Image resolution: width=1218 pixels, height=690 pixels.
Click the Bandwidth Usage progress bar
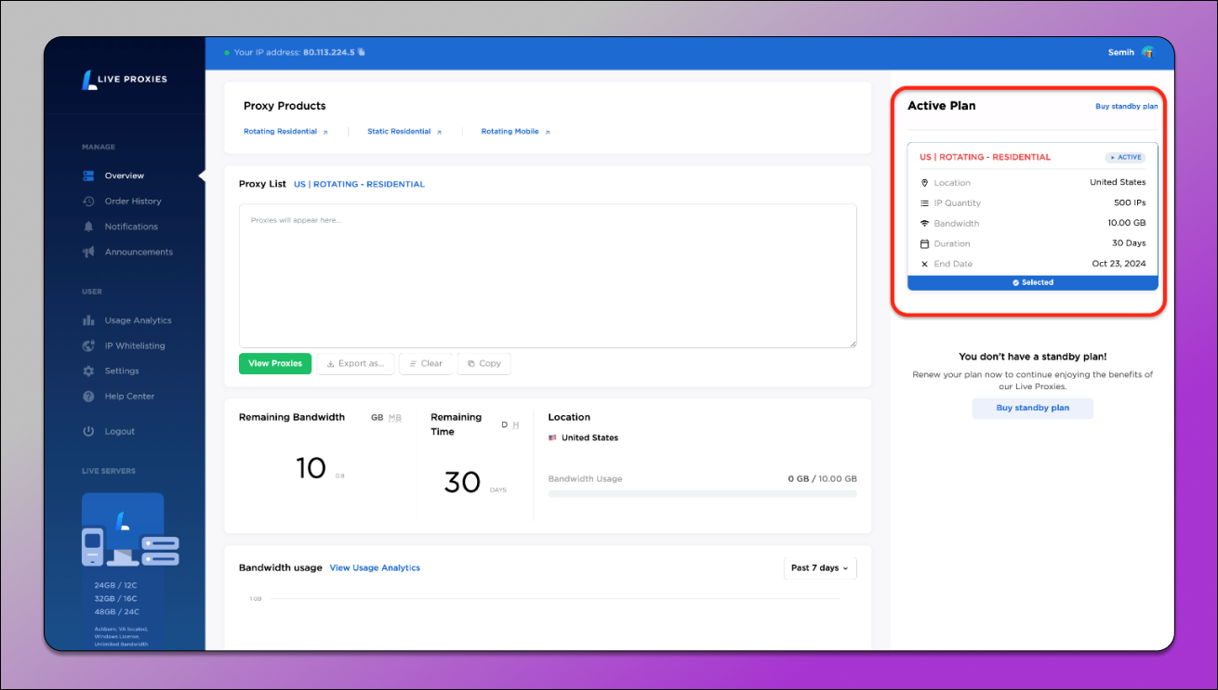tap(703, 494)
